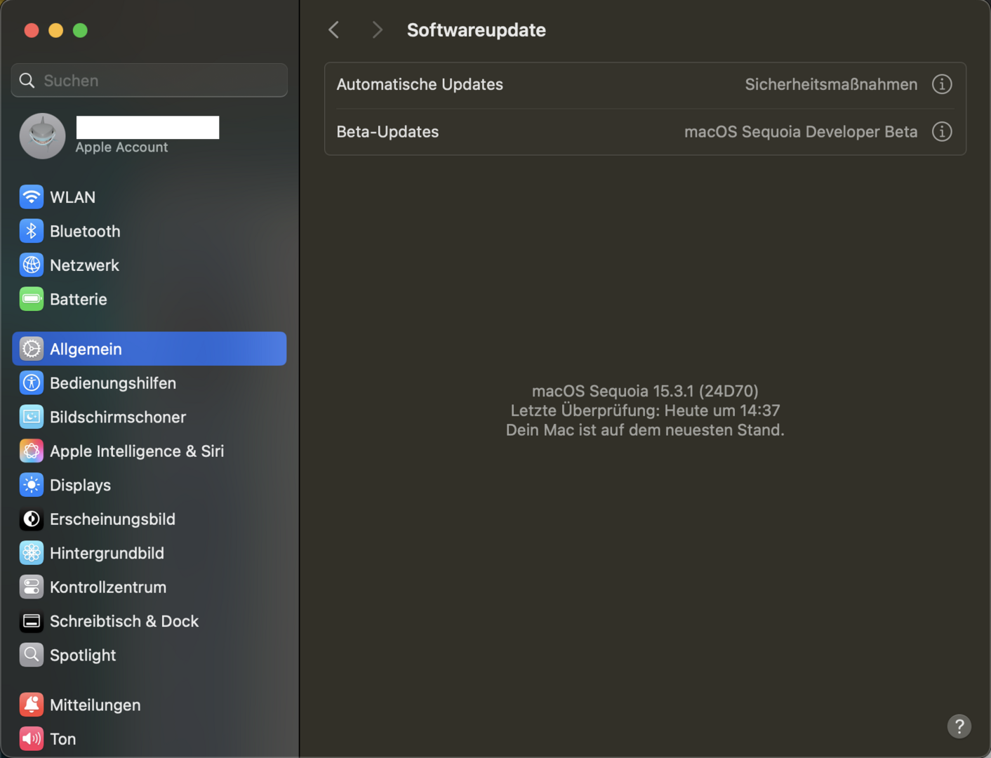Viewport: 991px width, 758px height.
Task: Click the Erscheinungsbild icon
Action: pos(32,519)
